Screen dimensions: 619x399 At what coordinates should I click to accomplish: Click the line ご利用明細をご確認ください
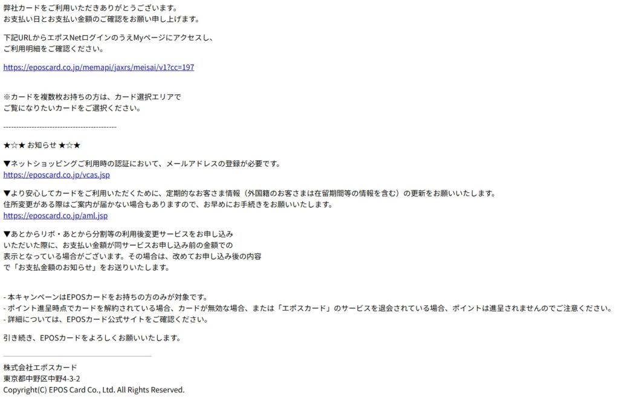53,49
